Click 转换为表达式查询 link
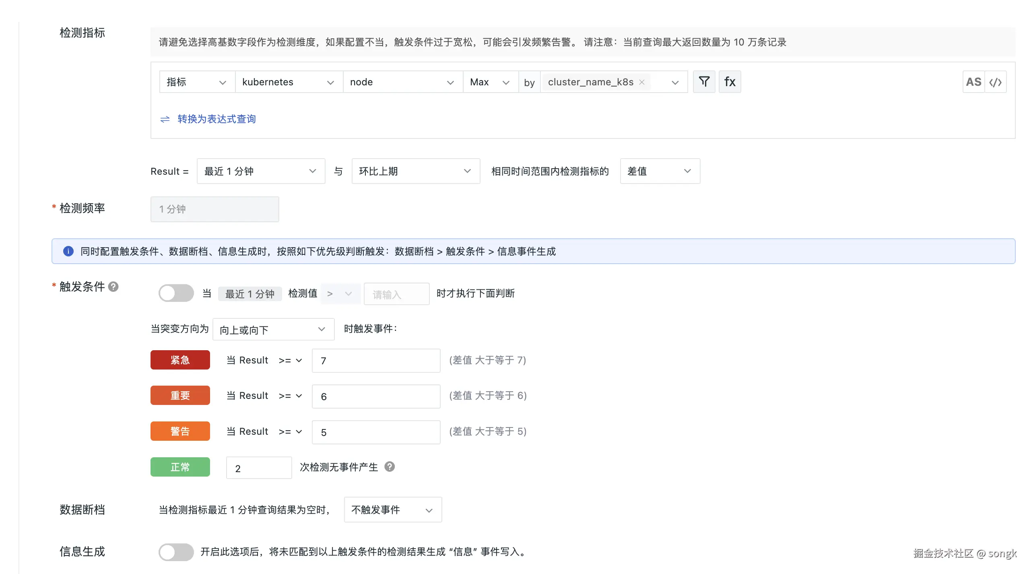Image resolution: width=1031 pixels, height=574 pixels. click(217, 119)
